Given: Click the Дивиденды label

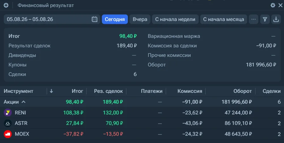Looking at the screenshot, I should [x=22, y=55].
